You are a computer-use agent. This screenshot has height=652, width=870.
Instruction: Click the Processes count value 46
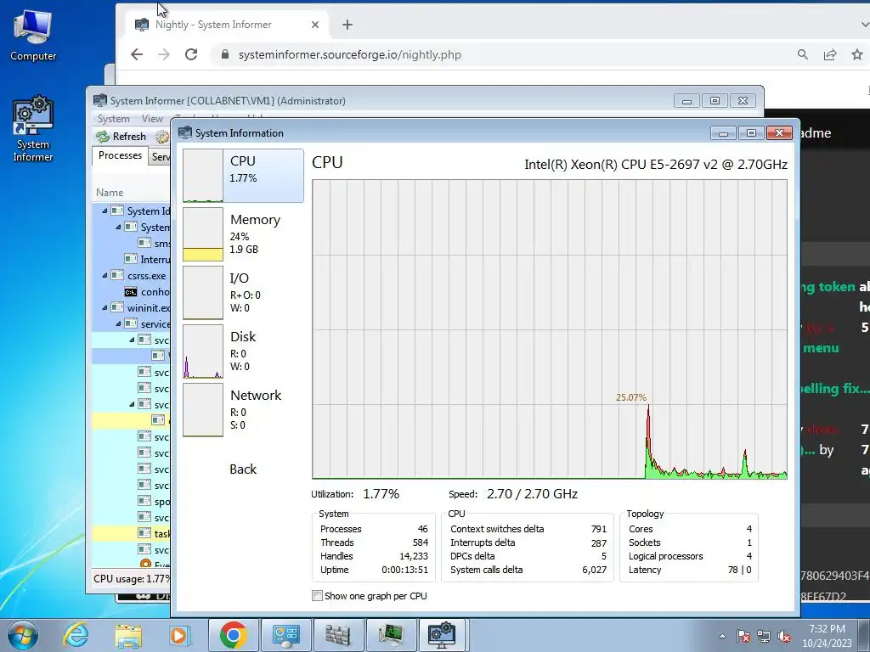point(423,529)
